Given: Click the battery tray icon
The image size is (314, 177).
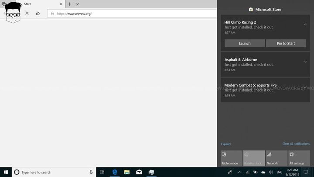Looking at the screenshot, I should click(255, 172).
